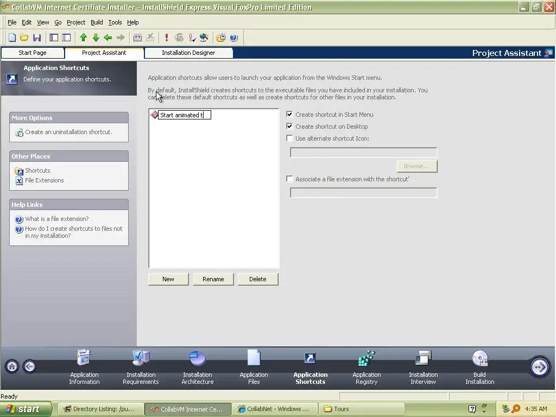Screen dimensions: 556x417
Task: Click the shortcut name edit field
Action: 185,115
